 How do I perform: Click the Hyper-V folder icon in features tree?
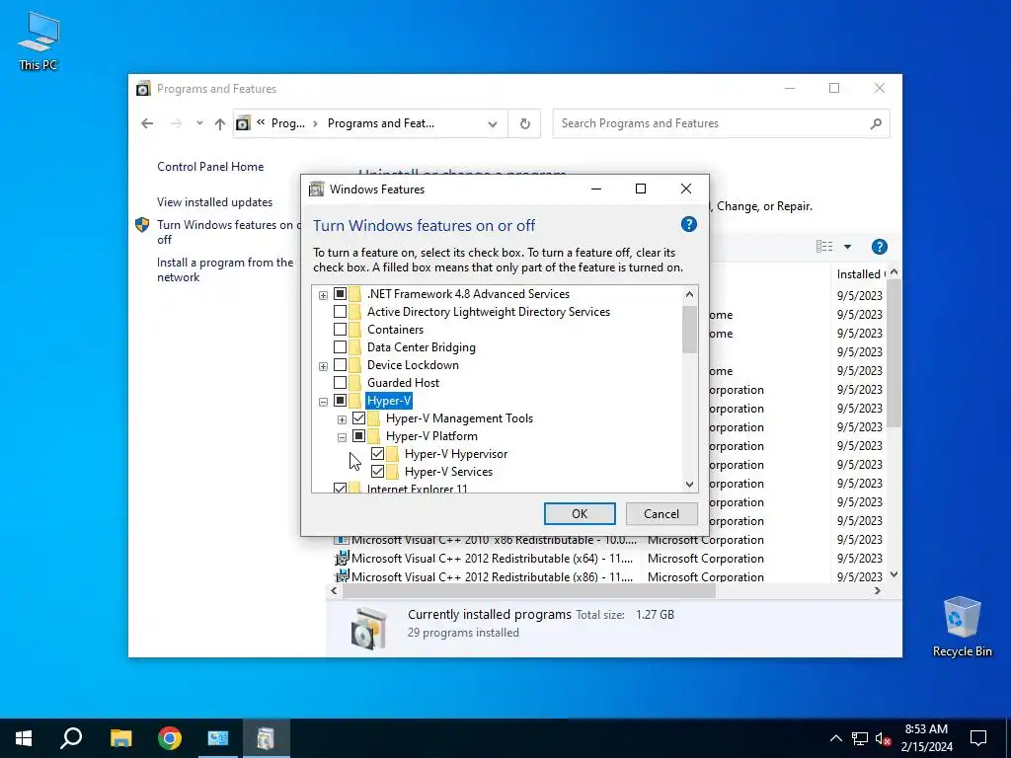pyautogui.click(x=354, y=401)
